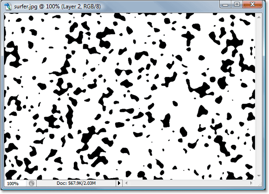Click the vertical scrollbar track
269x194 pixels.
(259, 97)
